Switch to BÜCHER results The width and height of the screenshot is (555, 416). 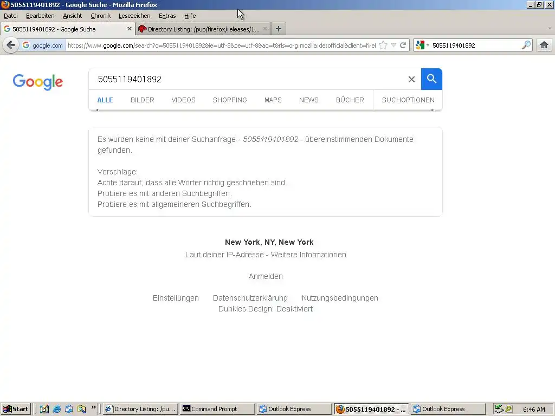tap(350, 100)
